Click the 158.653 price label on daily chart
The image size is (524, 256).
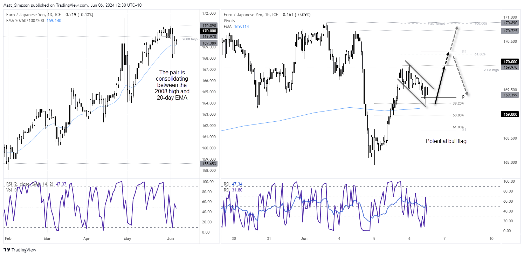(x=208, y=163)
